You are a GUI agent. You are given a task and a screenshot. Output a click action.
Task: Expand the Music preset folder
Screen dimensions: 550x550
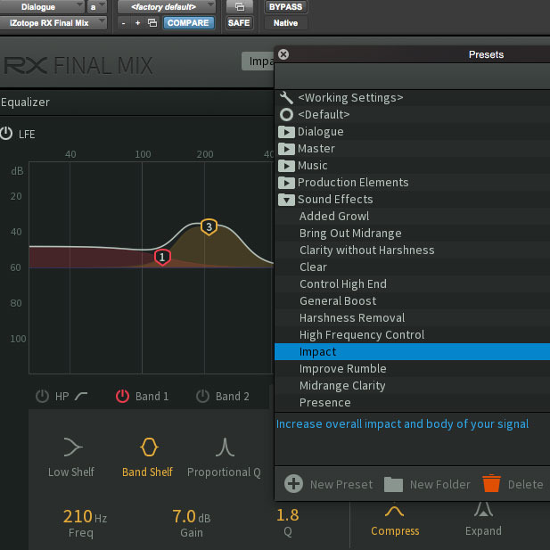[286, 166]
